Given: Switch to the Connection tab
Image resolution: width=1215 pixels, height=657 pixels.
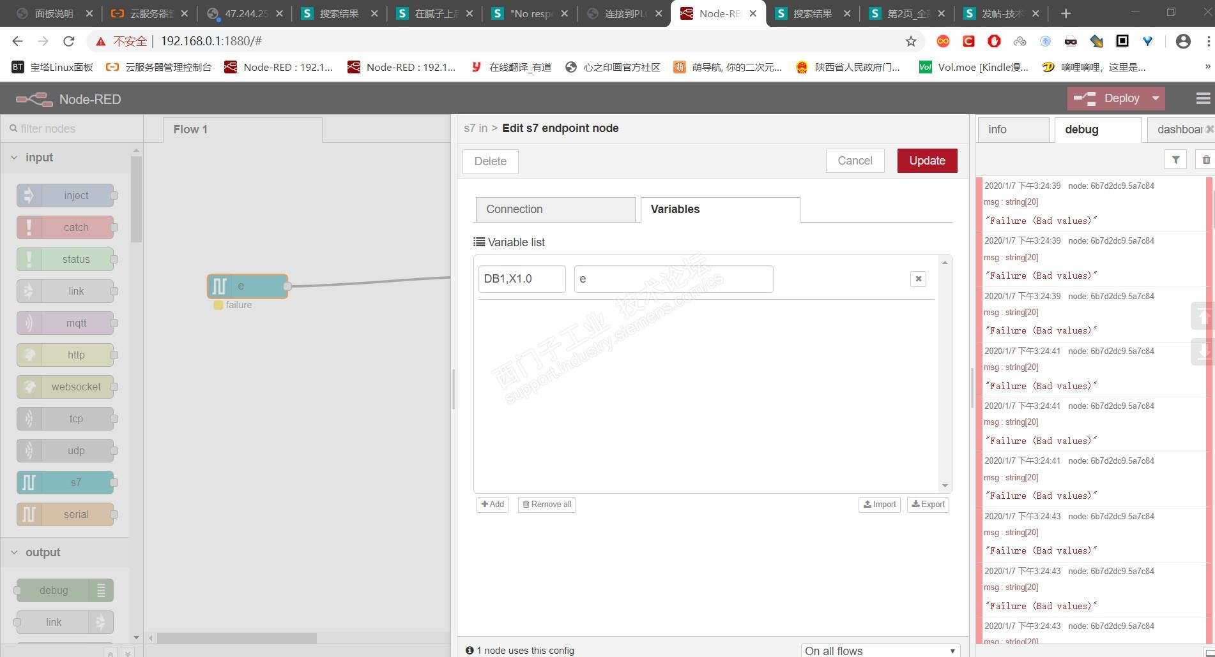Looking at the screenshot, I should coord(555,209).
